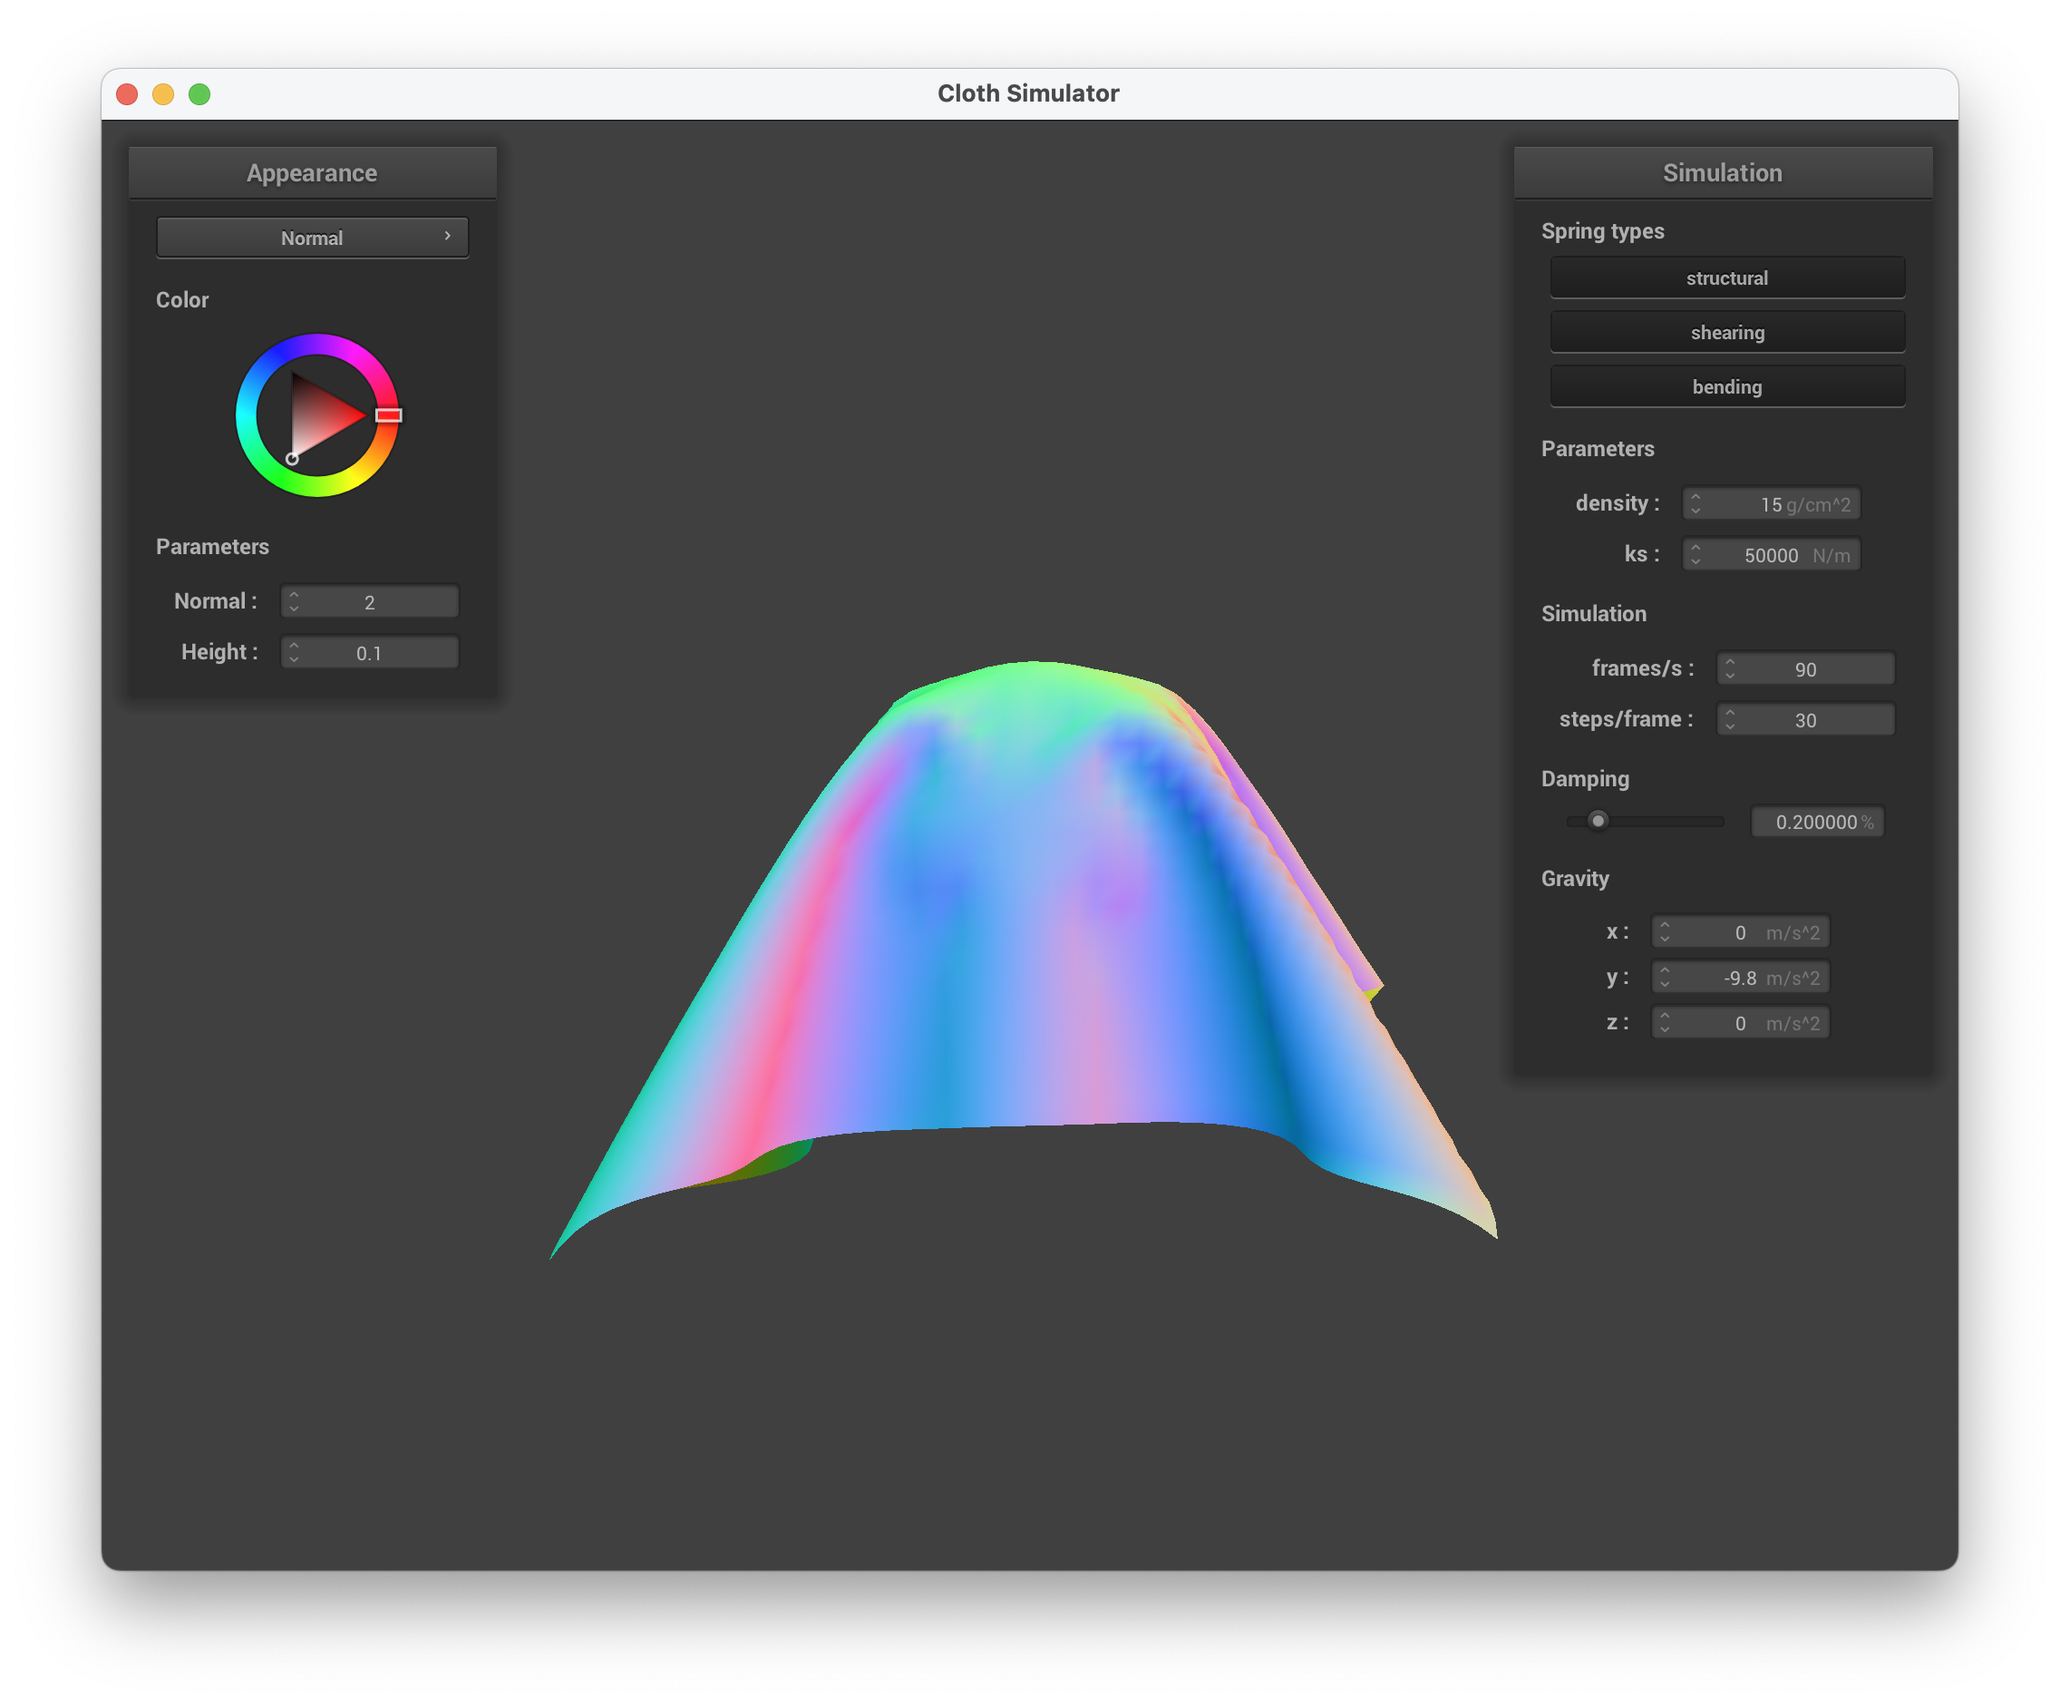Click the red hue marker on color wheel
Screen dimensions: 2060x1705
[388, 415]
